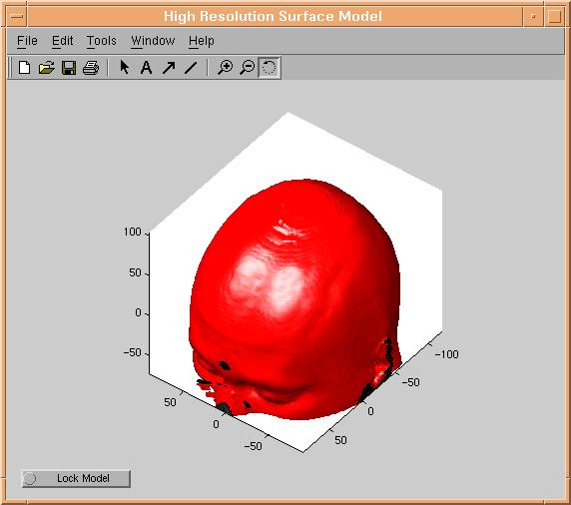Screen dimensions: 571x505
Task: Click the vertical axis label 100
Action: 132,232
